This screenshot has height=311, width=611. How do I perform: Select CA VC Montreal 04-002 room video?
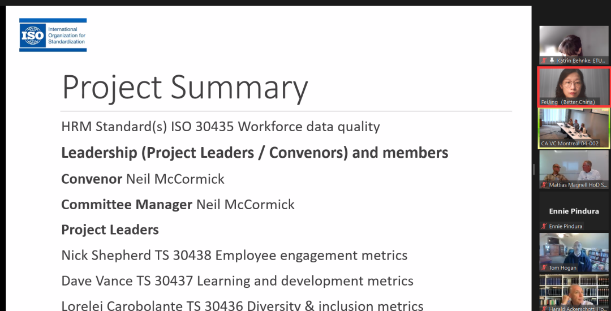(x=574, y=126)
